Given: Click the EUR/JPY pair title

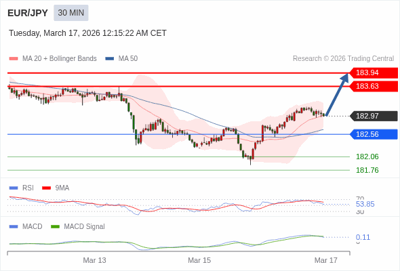Looking at the screenshot, I should pyautogui.click(x=28, y=13).
